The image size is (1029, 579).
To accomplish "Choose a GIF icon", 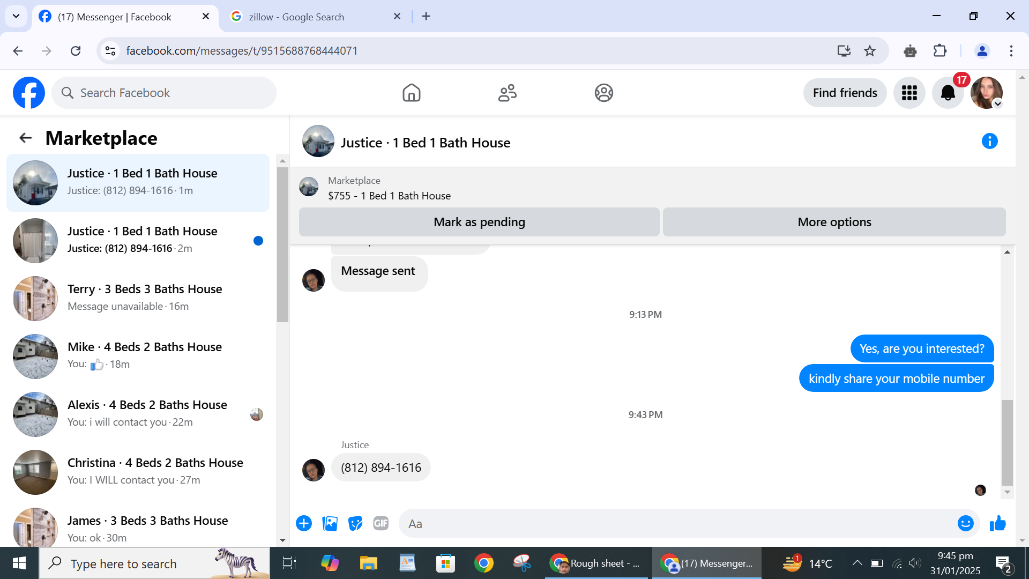I will [x=381, y=523].
